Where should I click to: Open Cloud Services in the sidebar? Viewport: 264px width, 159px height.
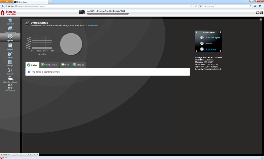click(x=10, y=30)
